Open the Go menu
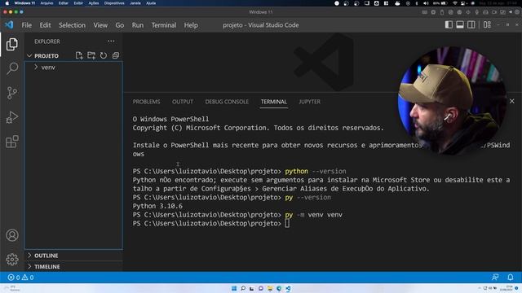This screenshot has height=293, width=522. [x=120, y=25]
